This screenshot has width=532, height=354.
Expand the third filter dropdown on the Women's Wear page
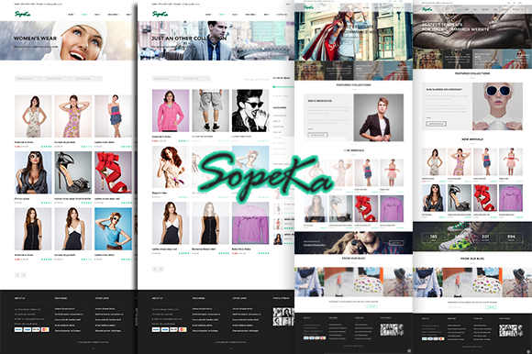click(x=88, y=78)
